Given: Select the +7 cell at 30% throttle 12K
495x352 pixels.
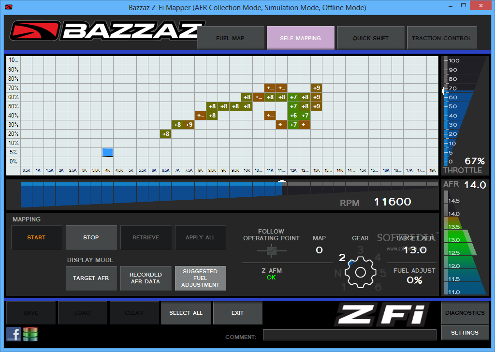Looking at the screenshot, I should [x=293, y=125].
